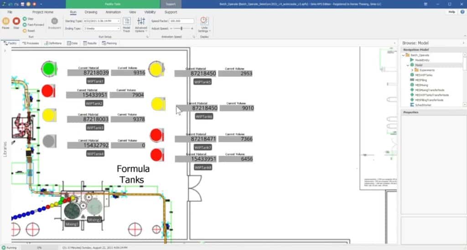Click the red status light for WIPTank8

click(x=157, y=155)
